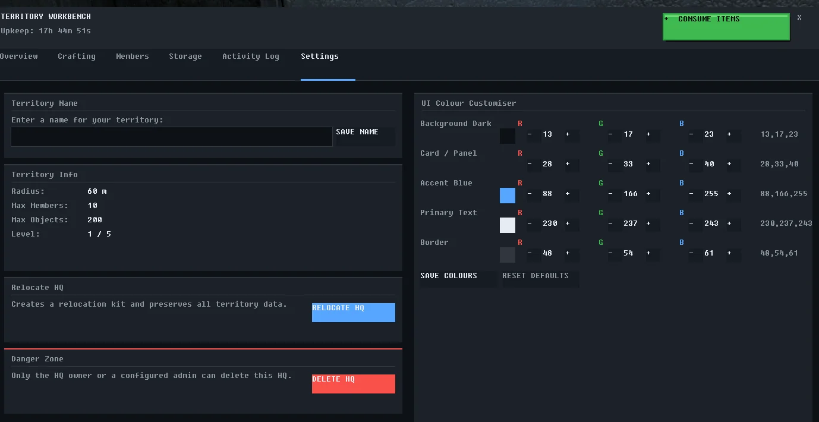Click the Border colour swatch
The image size is (819, 422).
[x=508, y=255]
